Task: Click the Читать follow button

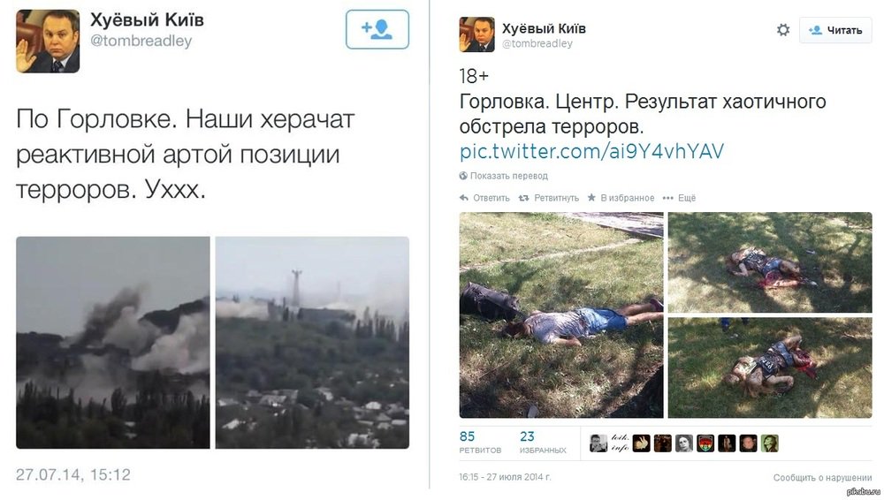Action: coord(835,30)
